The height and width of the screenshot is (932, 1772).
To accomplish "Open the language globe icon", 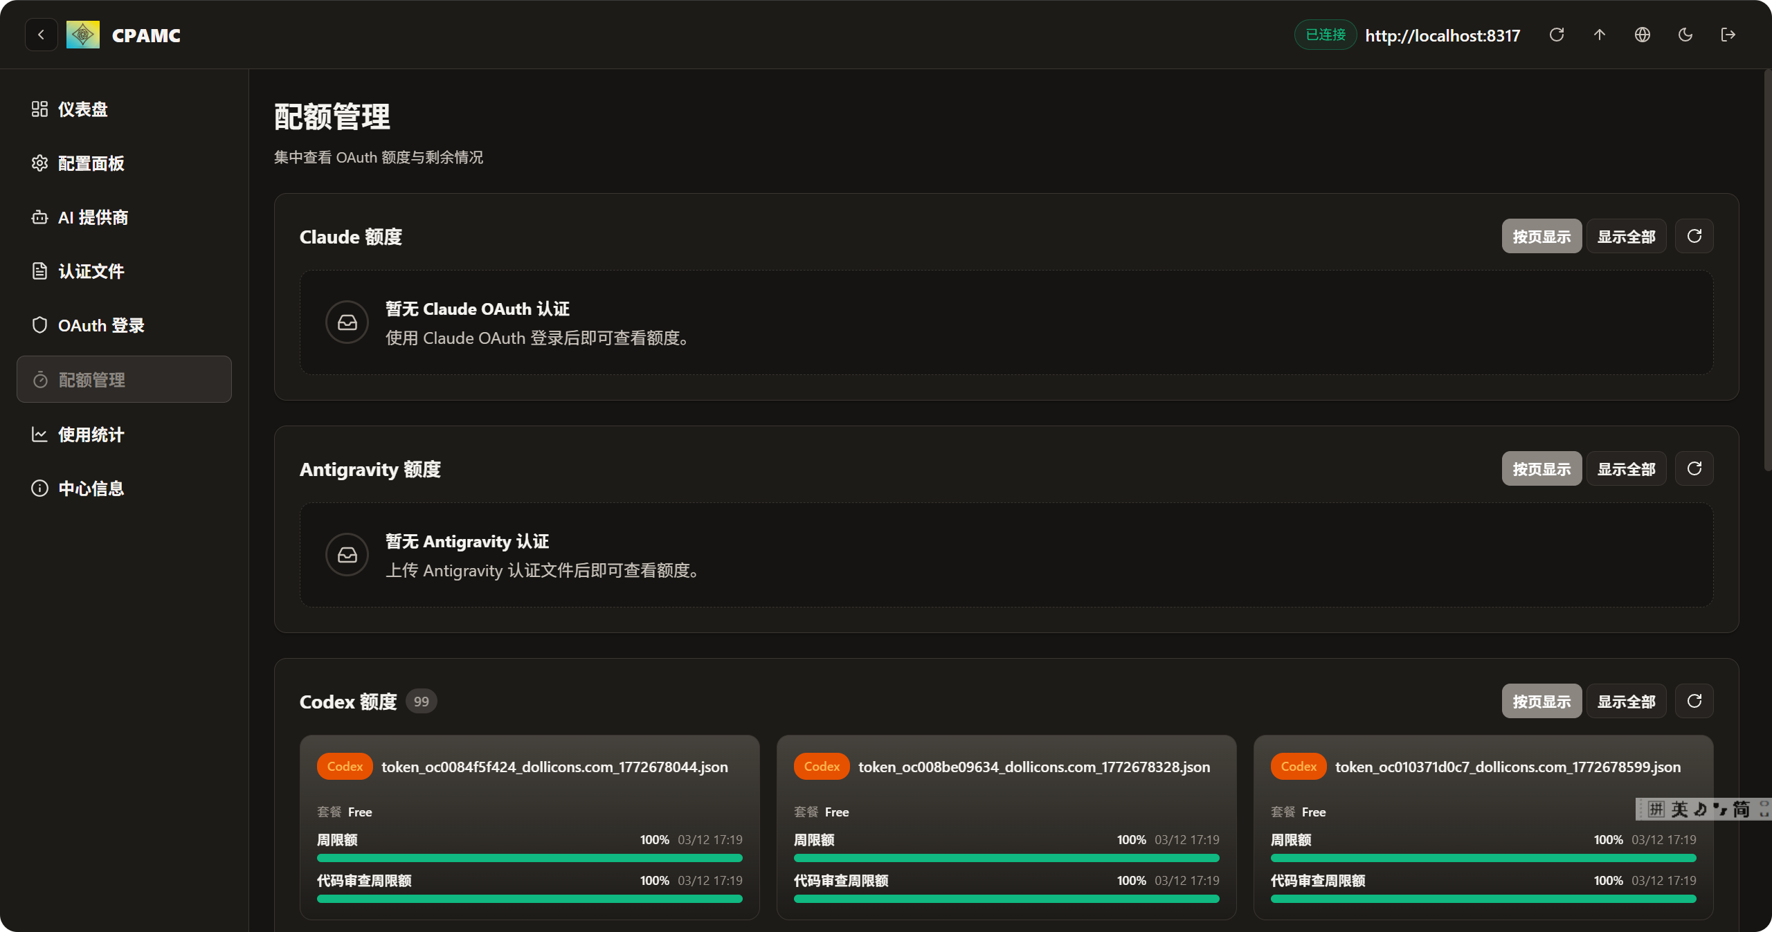I will coord(1643,35).
